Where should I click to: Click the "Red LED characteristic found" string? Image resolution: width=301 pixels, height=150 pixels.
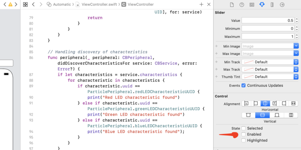(x=140, y=97)
